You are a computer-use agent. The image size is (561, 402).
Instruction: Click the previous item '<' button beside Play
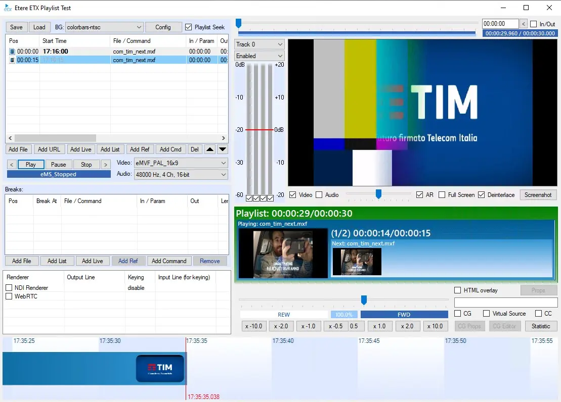12,165
